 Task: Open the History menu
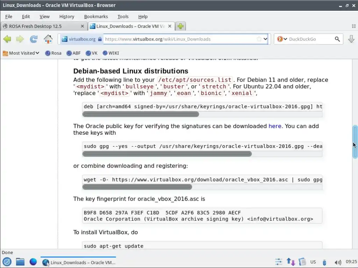pos(67,16)
